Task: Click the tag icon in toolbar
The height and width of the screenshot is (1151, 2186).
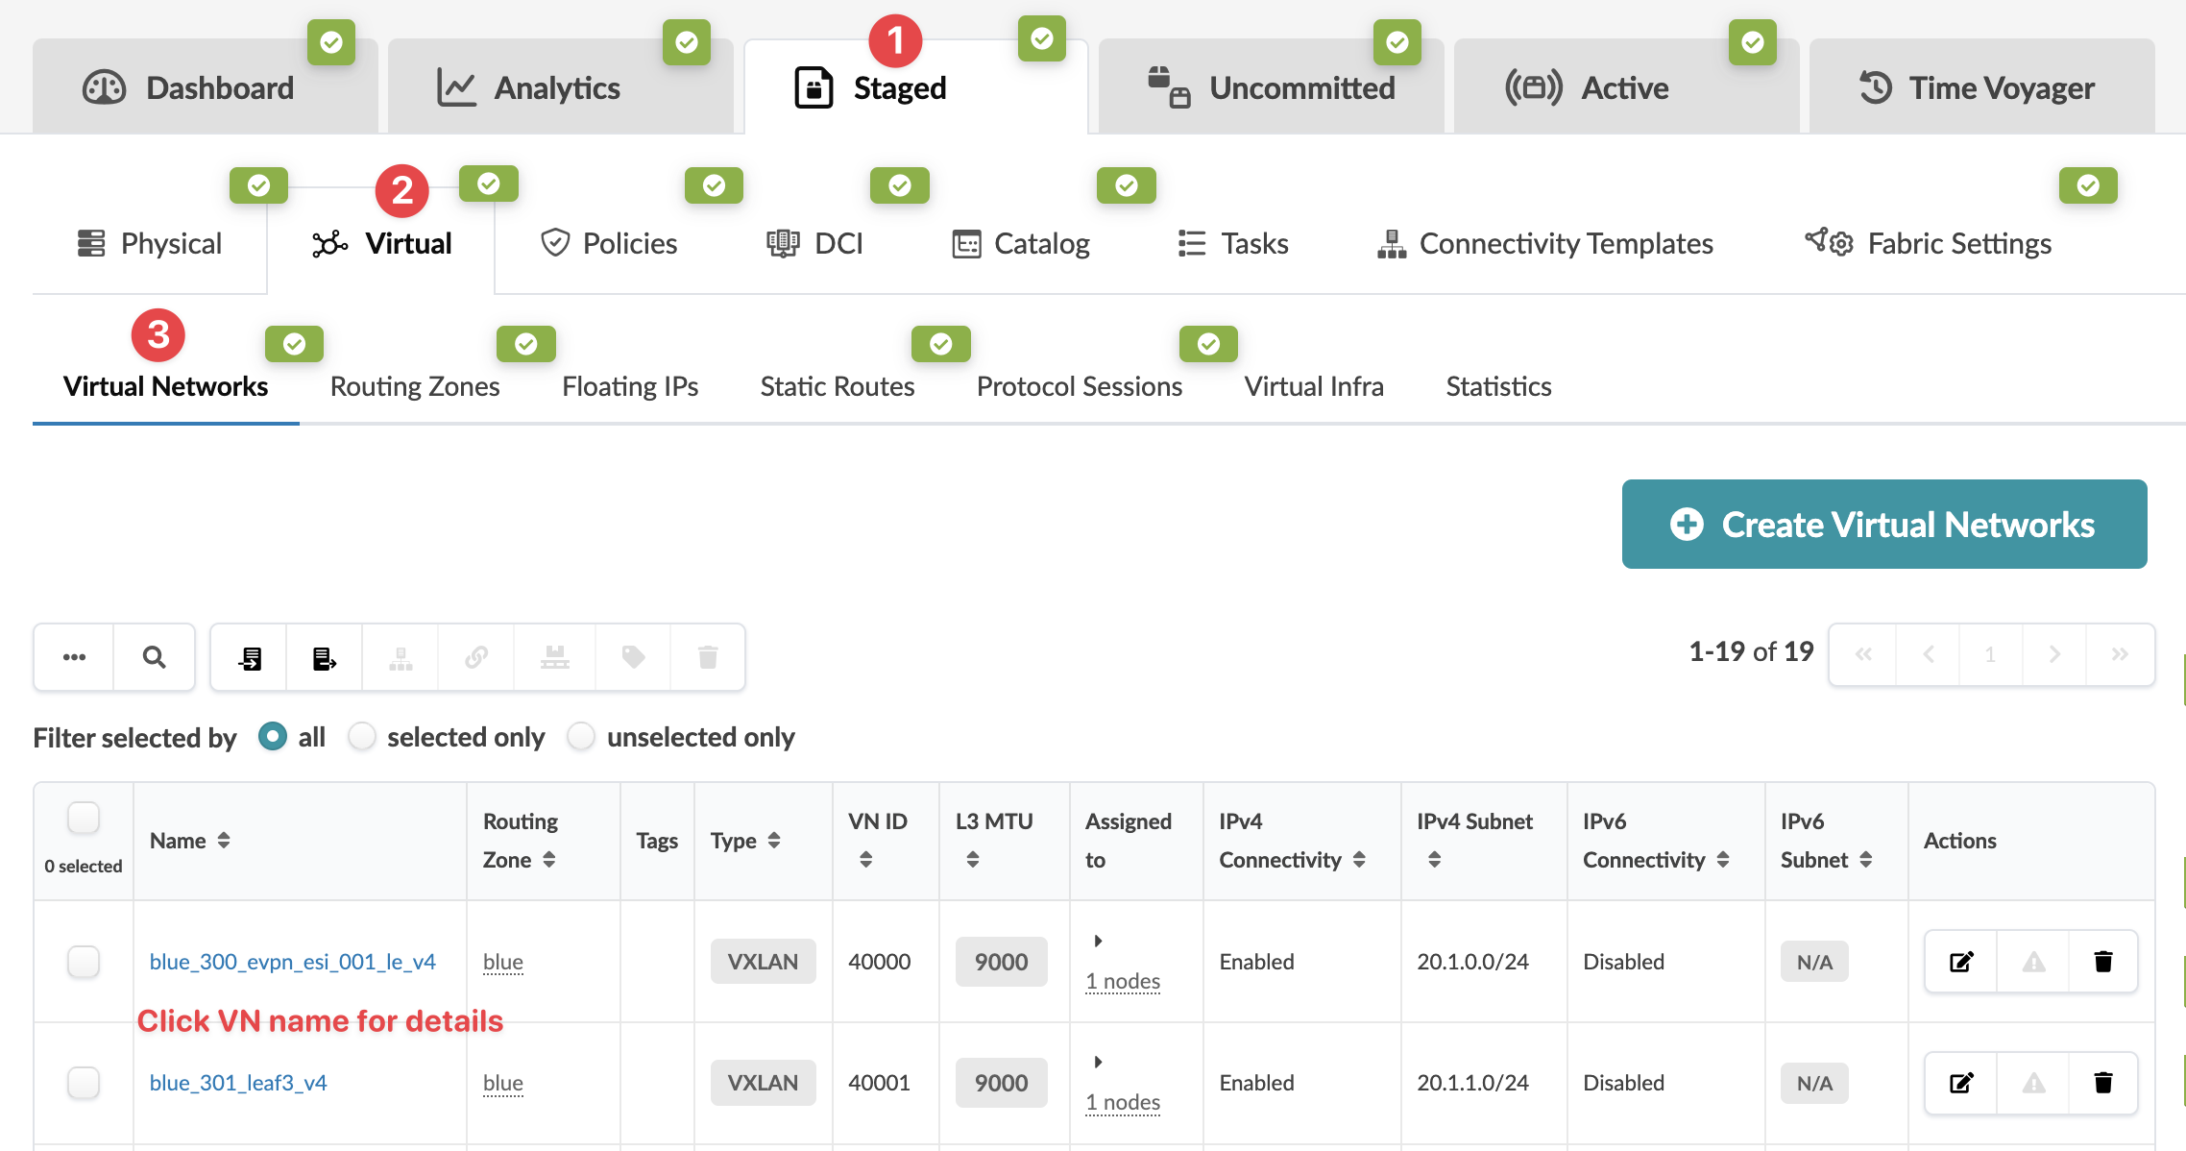Action: tap(633, 657)
